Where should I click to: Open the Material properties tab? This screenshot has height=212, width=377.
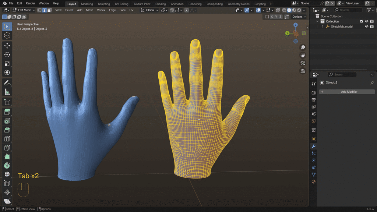tap(314, 181)
